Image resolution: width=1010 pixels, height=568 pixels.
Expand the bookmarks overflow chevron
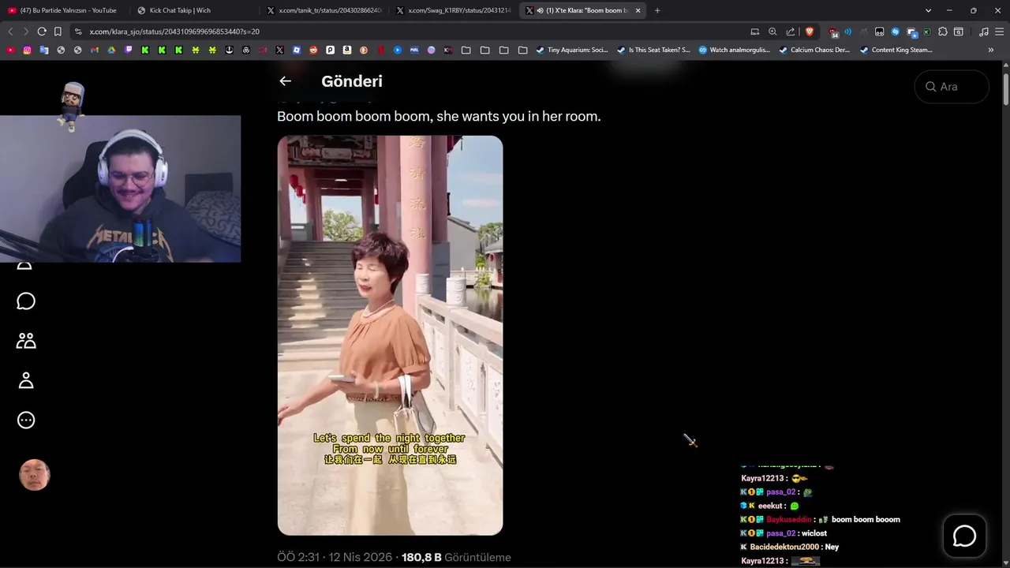[x=990, y=50]
